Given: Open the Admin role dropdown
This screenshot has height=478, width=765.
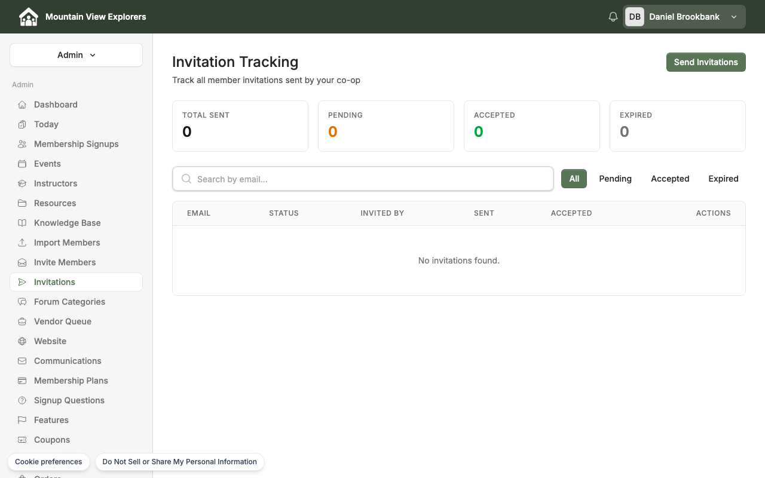Looking at the screenshot, I should pos(76,55).
